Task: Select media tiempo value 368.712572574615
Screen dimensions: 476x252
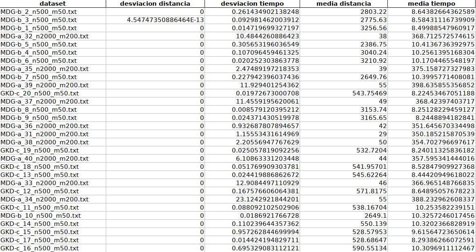Action: [443, 36]
